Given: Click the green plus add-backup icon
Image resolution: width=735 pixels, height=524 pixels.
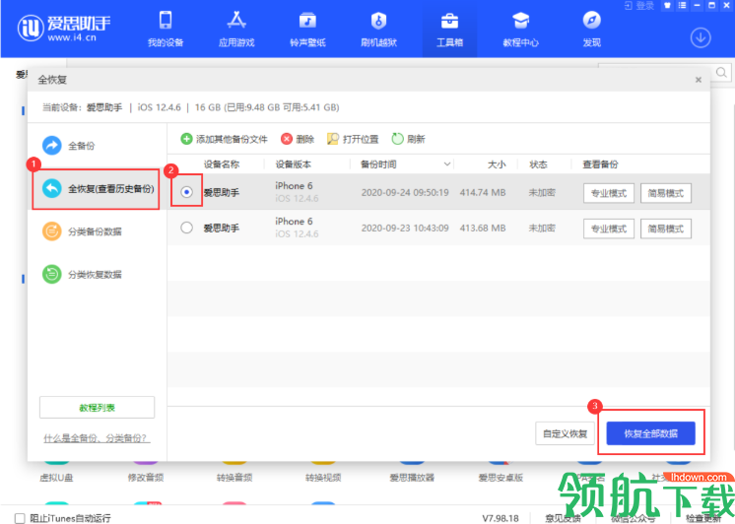Looking at the screenshot, I should pos(186,139).
